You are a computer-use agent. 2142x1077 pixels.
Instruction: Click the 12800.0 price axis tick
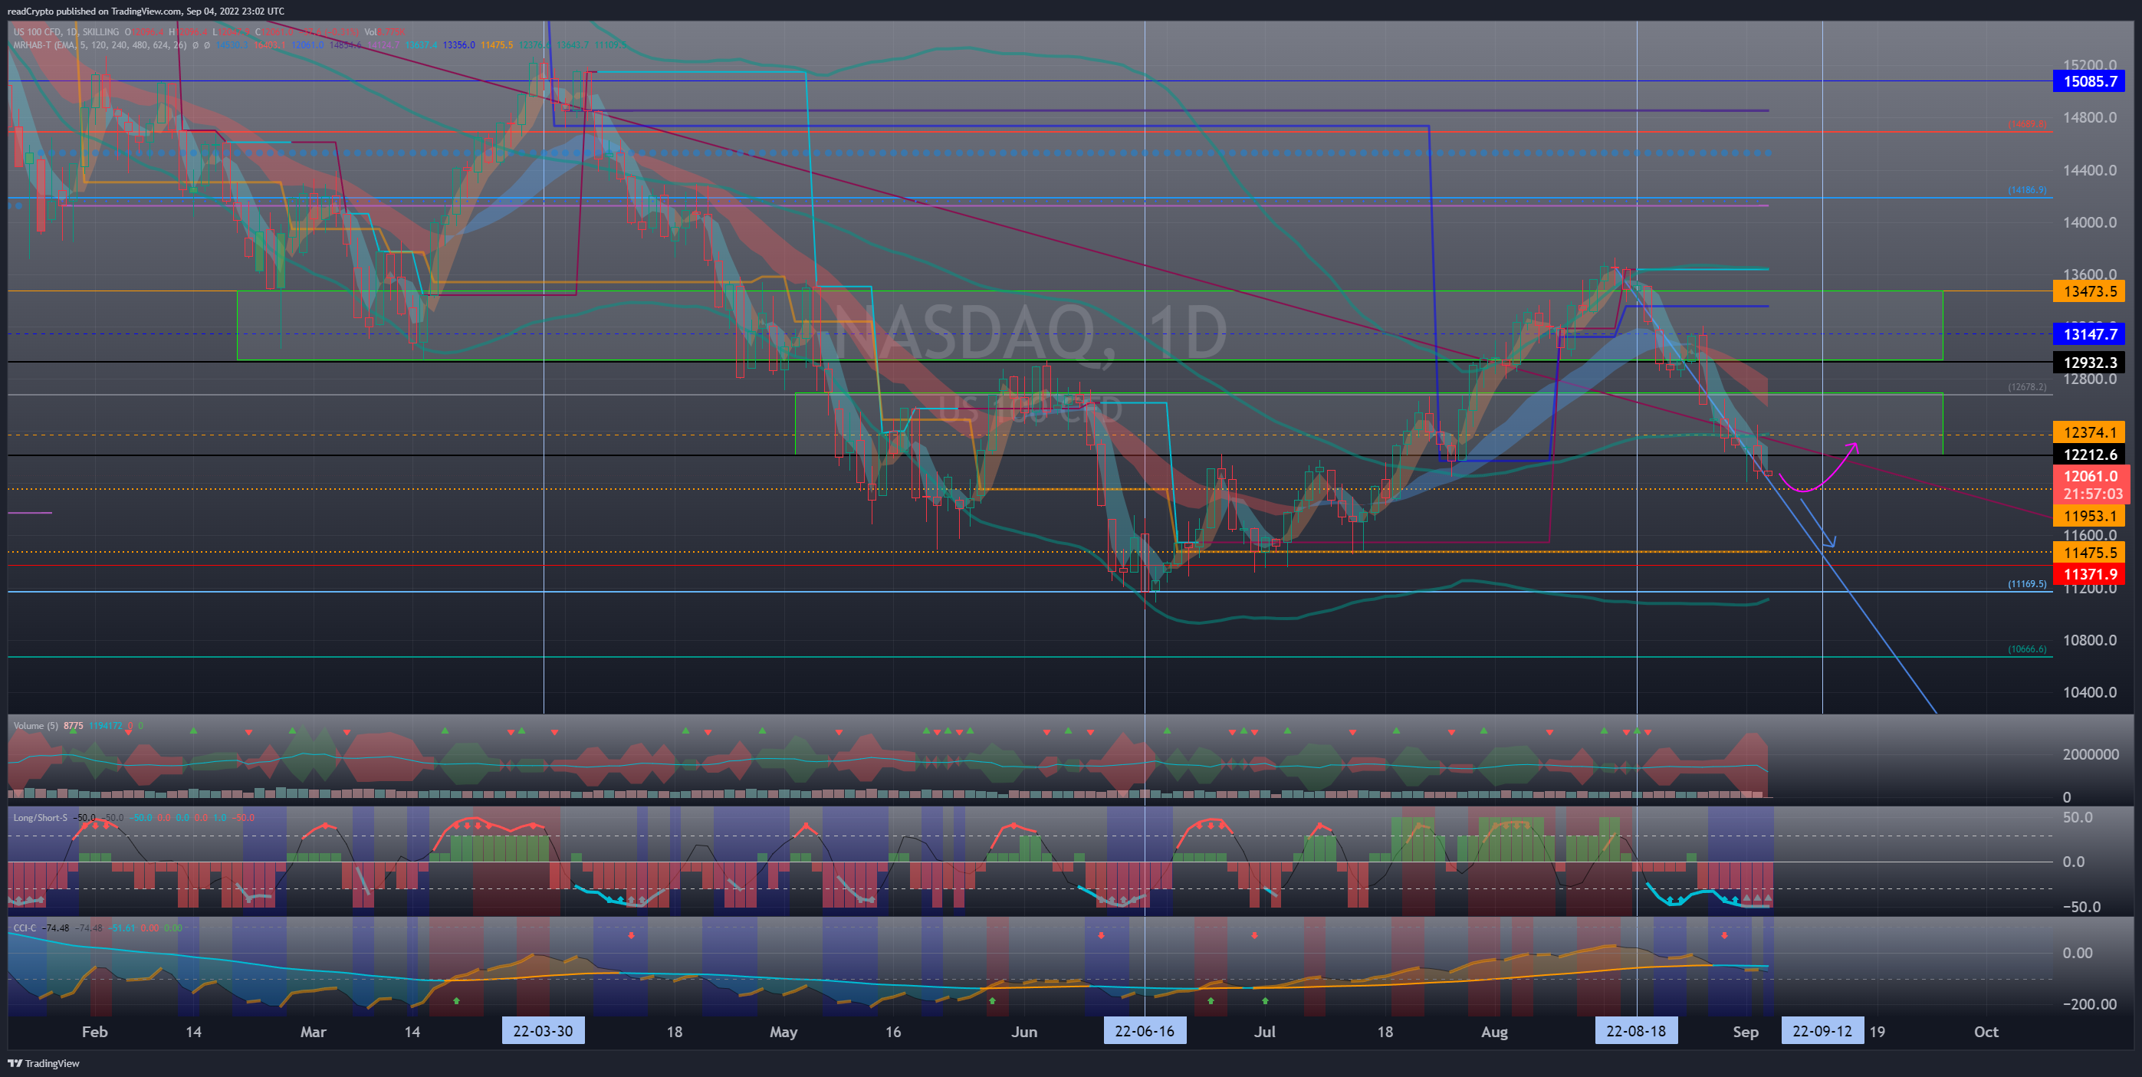[x=2089, y=379]
